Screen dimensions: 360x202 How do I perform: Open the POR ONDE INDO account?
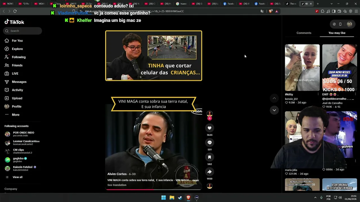pos(19,134)
